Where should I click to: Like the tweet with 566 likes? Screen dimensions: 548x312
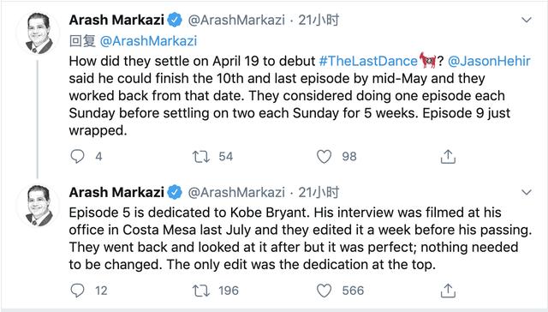tap(324, 291)
